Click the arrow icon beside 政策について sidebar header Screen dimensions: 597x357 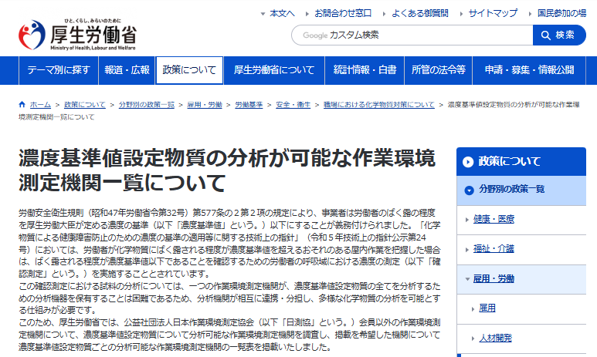pos(468,161)
